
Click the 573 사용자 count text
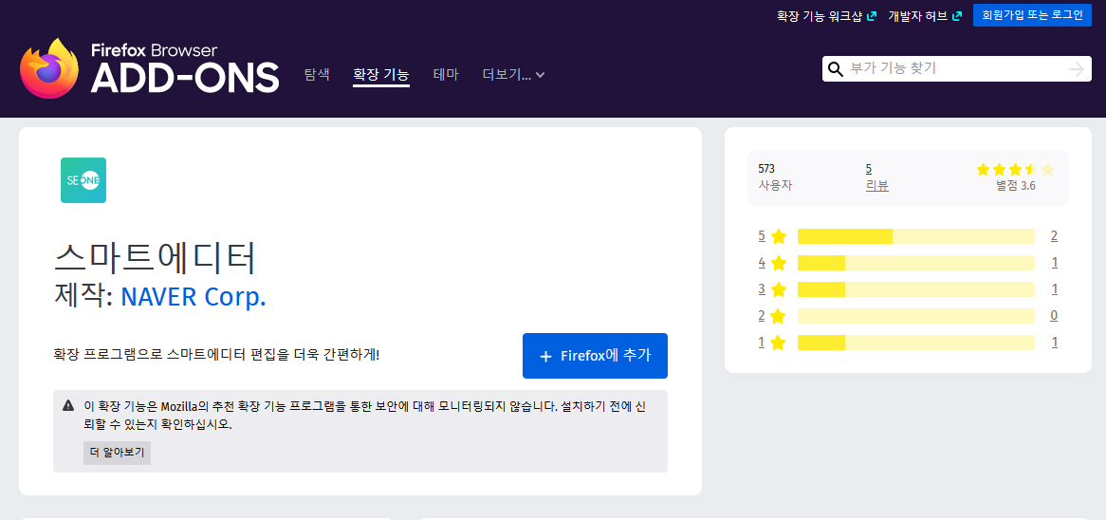pos(775,177)
